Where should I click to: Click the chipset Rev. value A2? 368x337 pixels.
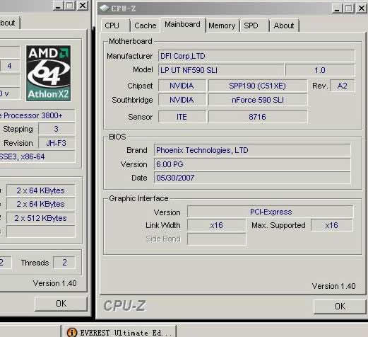tap(342, 86)
